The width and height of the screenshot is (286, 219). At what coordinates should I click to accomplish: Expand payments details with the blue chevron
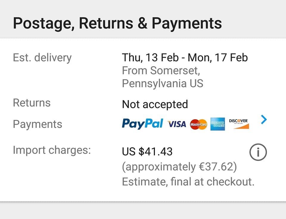(264, 120)
